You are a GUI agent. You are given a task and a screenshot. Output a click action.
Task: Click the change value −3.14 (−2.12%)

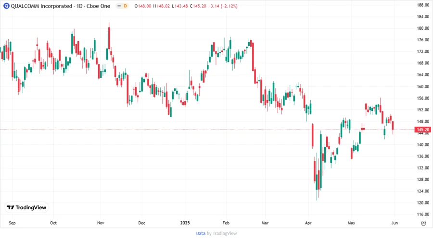coord(223,6)
